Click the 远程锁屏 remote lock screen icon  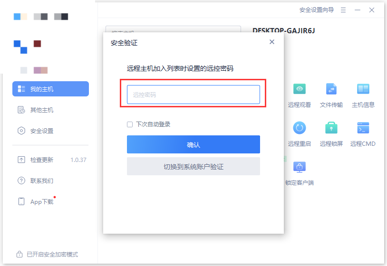[x=331, y=128]
